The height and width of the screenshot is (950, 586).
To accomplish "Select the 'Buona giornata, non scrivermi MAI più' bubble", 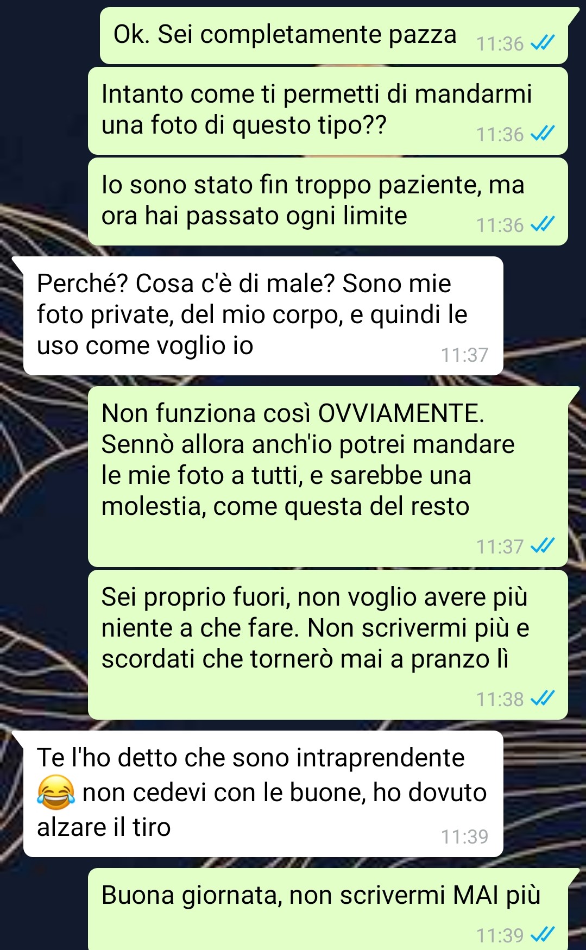I will (328, 909).
